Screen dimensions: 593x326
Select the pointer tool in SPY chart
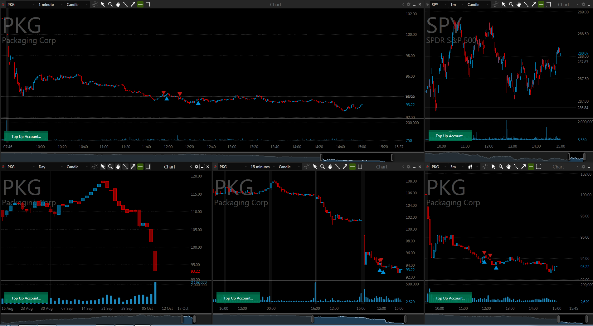click(x=504, y=4)
